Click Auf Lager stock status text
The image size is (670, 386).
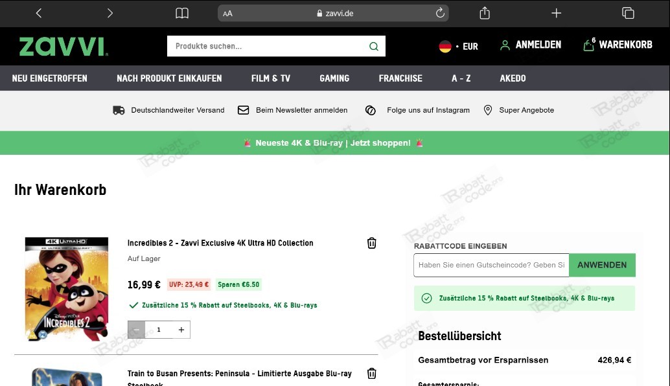[x=144, y=259]
